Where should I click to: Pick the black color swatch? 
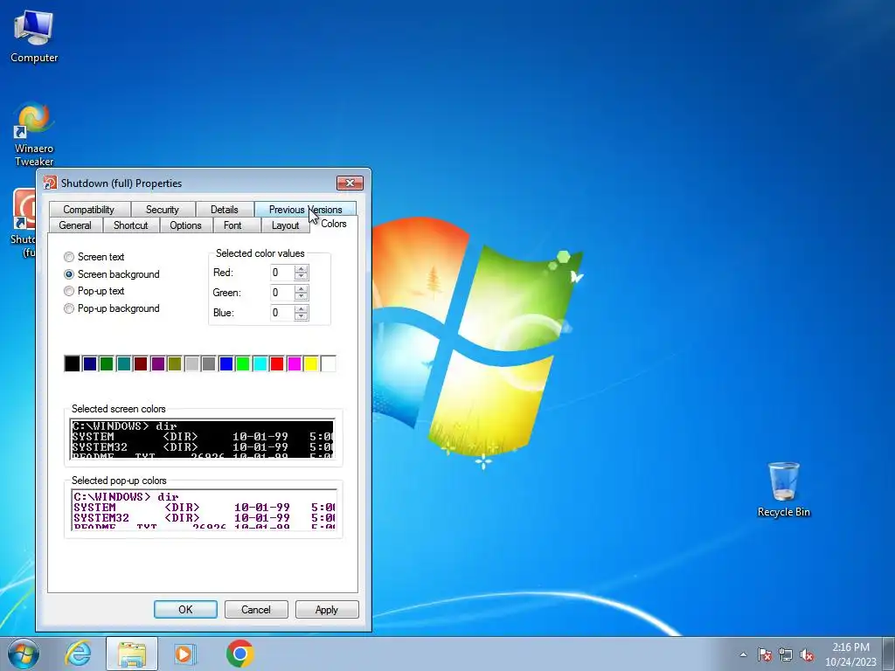tap(73, 363)
